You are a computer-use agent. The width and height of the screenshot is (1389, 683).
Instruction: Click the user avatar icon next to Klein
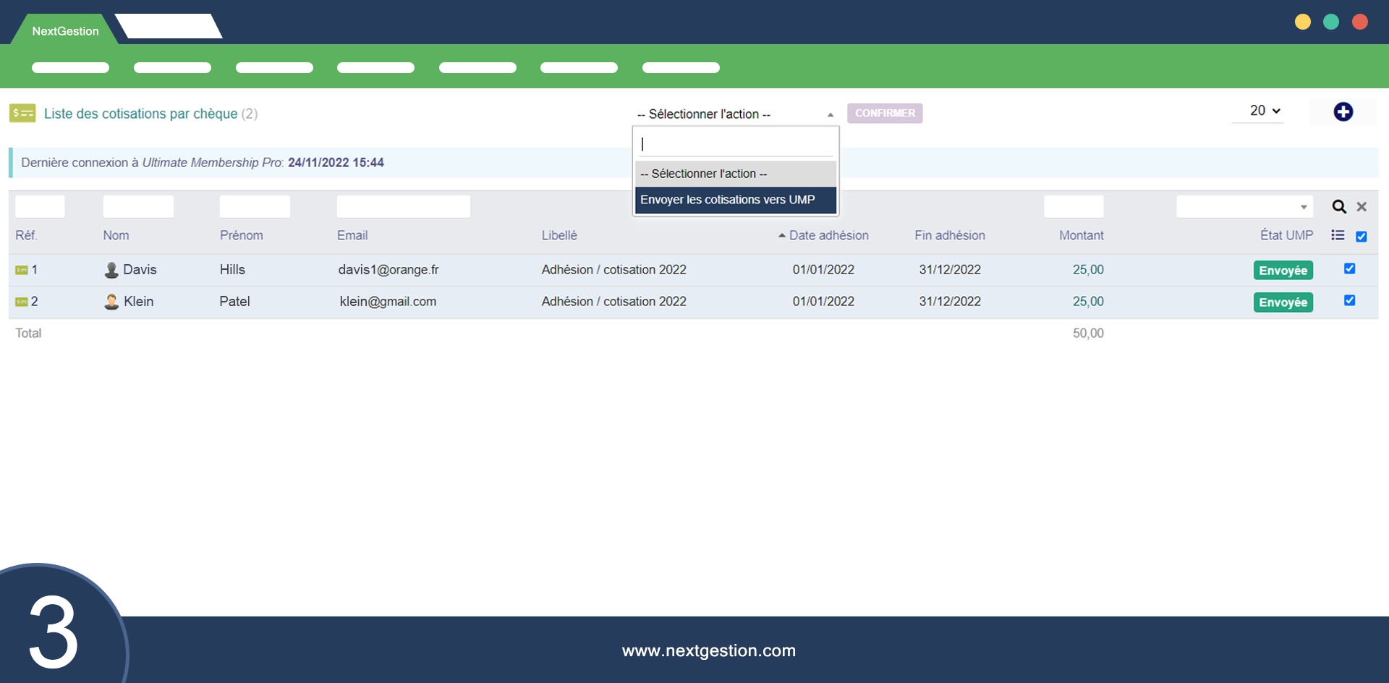pos(111,302)
